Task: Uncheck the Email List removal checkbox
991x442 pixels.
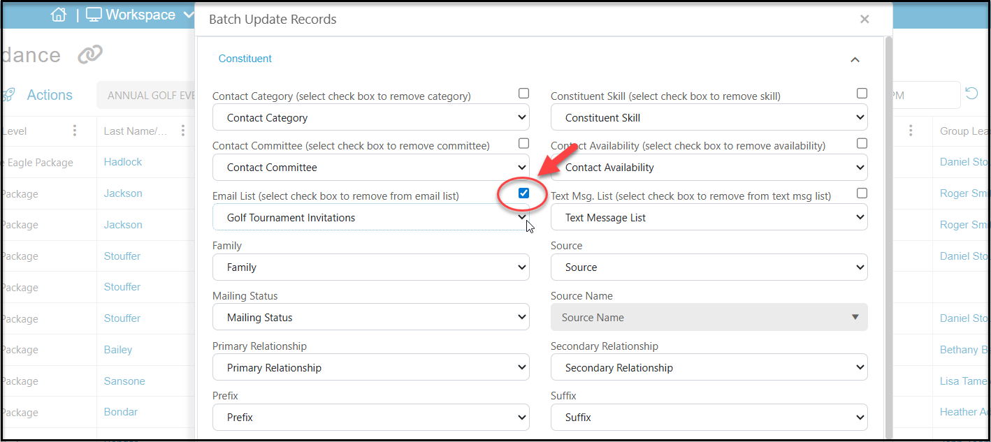Action: coord(524,193)
